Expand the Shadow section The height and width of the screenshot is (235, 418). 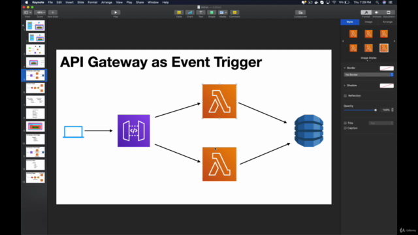(x=345, y=86)
